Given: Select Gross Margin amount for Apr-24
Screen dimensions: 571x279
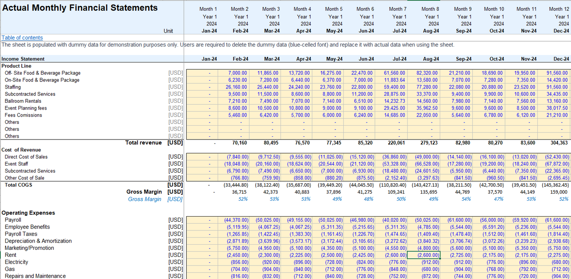Looking at the screenshot, I should click(303, 192).
